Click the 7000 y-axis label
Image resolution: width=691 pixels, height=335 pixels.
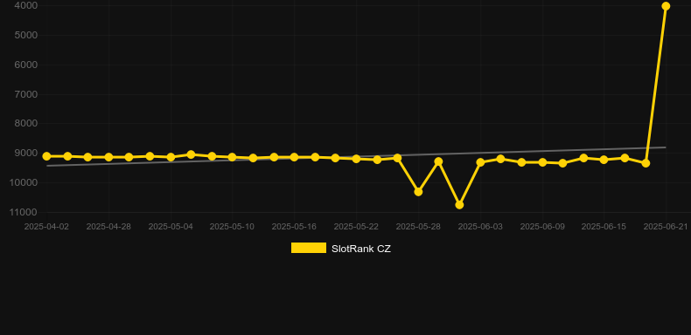25,94
